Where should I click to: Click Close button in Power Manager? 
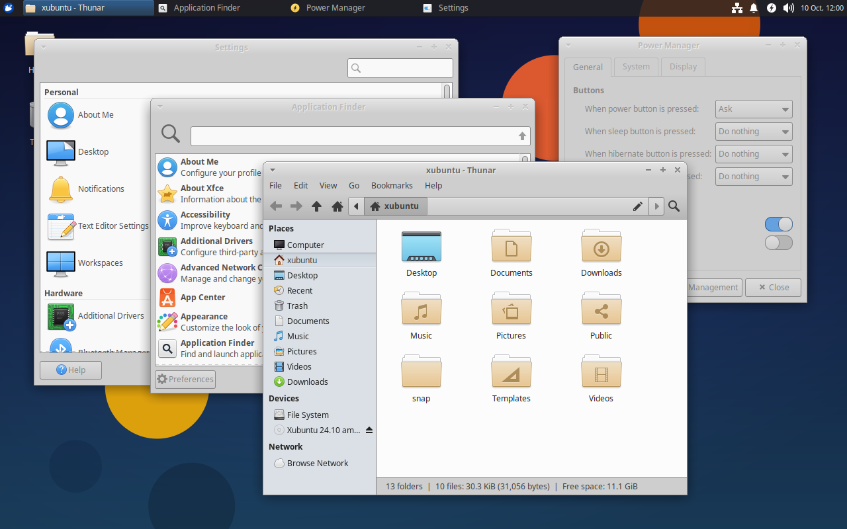[x=773, y=288]
